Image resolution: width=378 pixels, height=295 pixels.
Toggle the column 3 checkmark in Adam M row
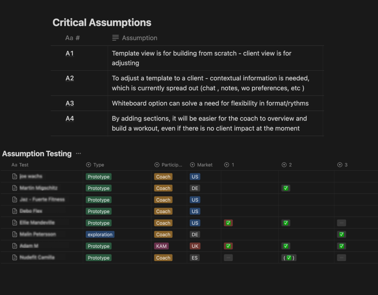coord(341,246)
